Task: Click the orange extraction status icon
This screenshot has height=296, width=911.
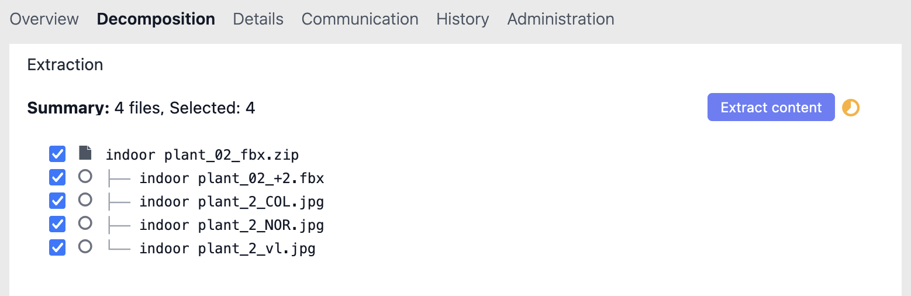Action: tap(850, 108)
